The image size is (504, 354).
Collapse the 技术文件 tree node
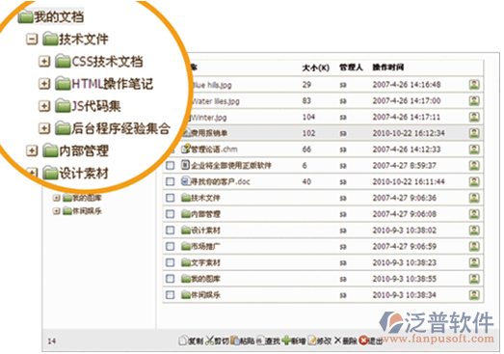pos(32,40)
